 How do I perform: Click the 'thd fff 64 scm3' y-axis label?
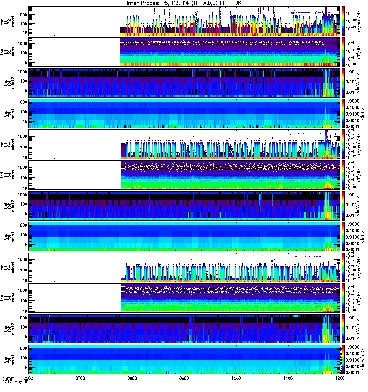click(8, 175)
